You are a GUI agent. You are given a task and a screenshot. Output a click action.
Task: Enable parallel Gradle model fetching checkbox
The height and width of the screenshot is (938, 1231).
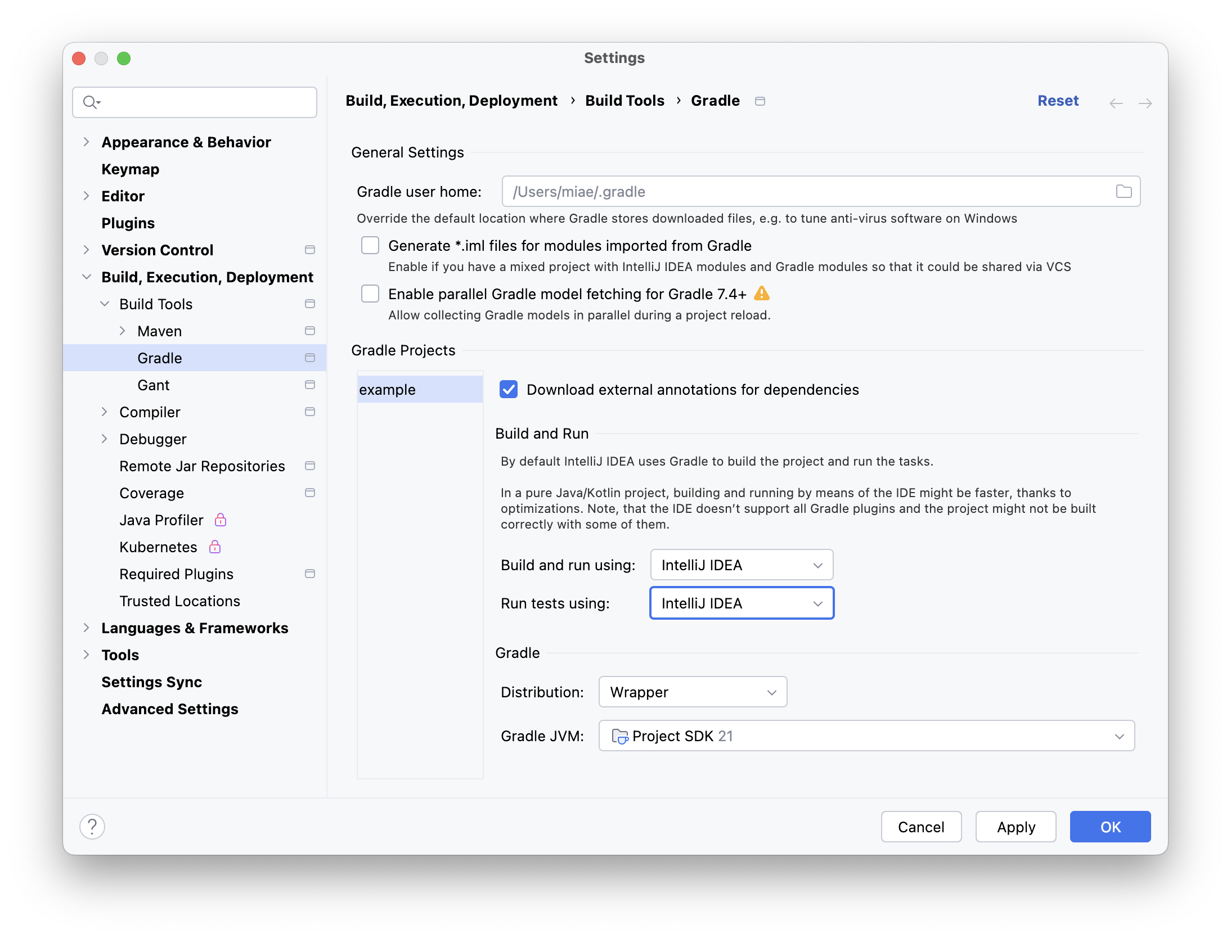click(370, 294)
